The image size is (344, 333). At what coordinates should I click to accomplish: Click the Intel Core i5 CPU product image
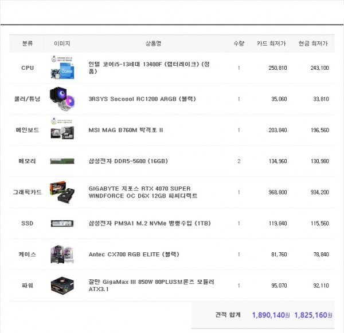click(62, 68)
